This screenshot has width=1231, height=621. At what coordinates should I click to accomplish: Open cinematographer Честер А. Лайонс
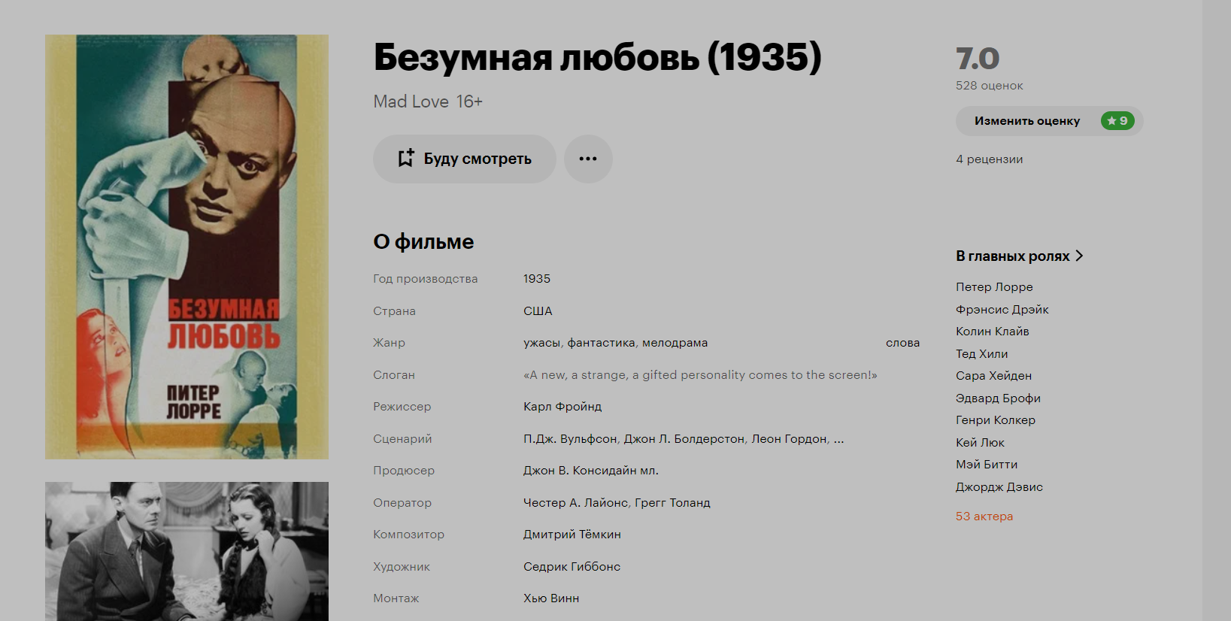pyautogui.click(x=575, y=503)
